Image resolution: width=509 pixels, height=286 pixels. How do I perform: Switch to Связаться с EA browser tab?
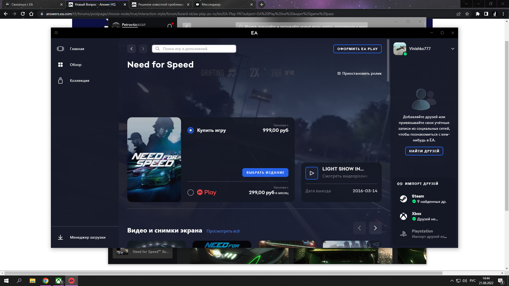pyautogui.click(x=34, y=5)
